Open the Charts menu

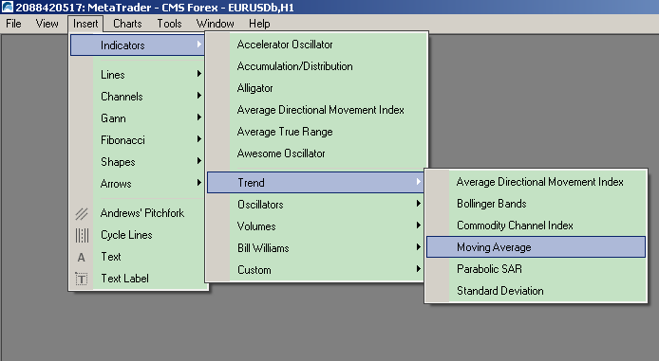[127, 24]
